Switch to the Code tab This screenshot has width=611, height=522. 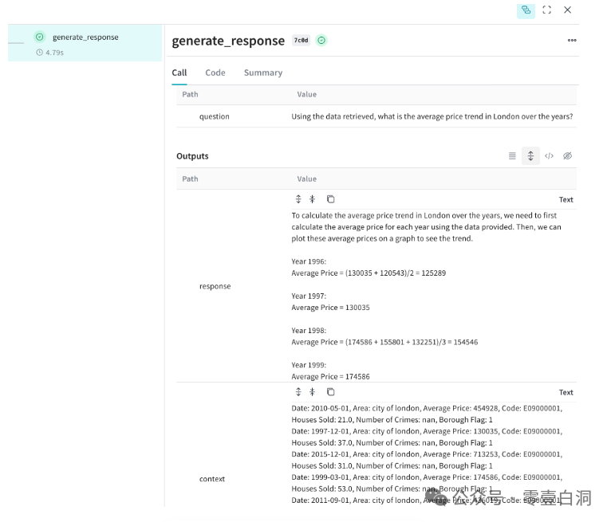coord(215,73)
